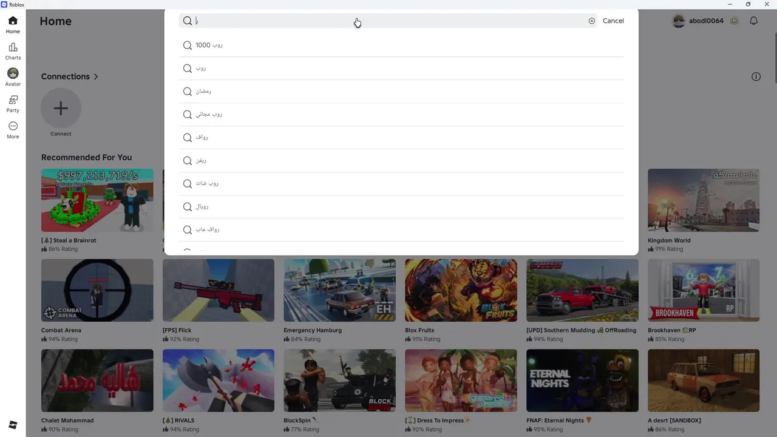777x437 pixels.
Task: Expand Connections with the chevron arrow
Action: pyautogui.click(x=96, y=76)
